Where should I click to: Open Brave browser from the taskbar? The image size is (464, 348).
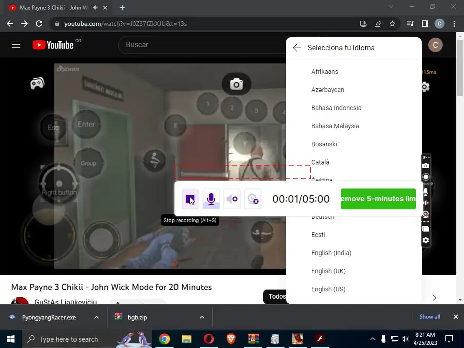pos(231,339)
